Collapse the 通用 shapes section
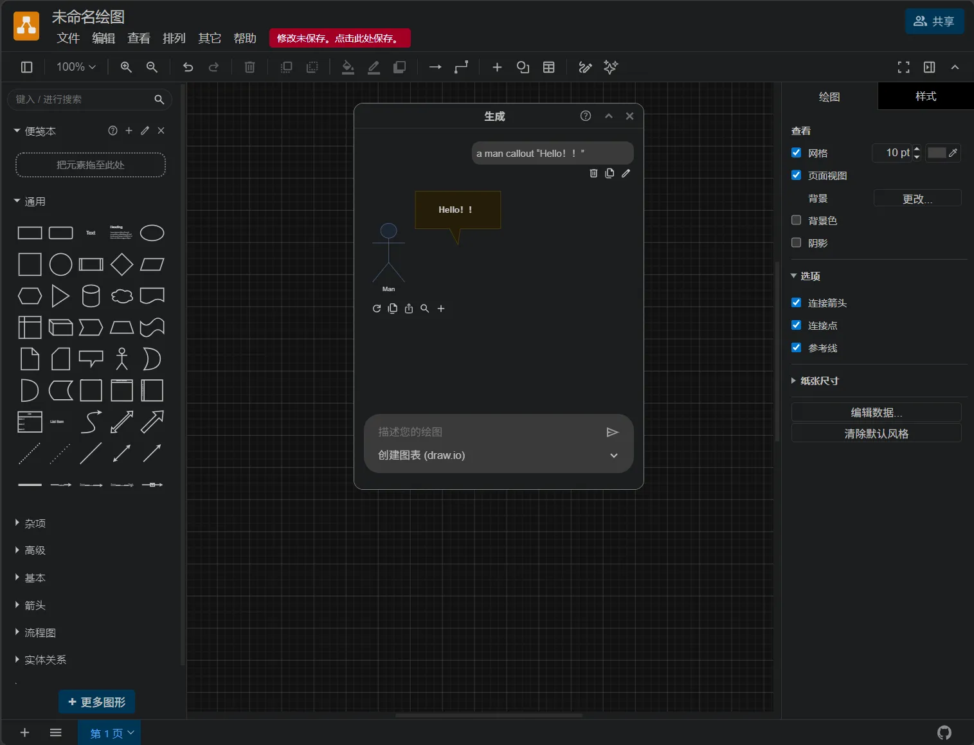This screenshot has width=974, height=745. tap(30, 202)
